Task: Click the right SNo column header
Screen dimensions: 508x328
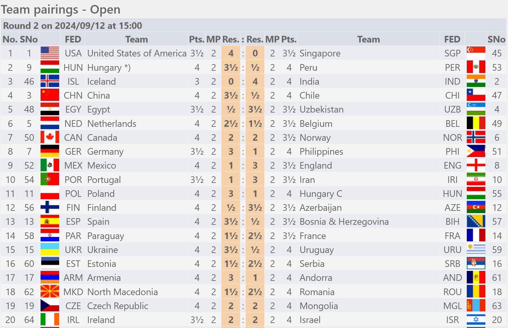Action: click(496, 39)
